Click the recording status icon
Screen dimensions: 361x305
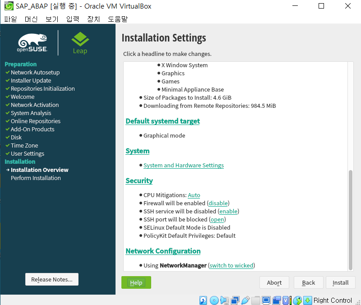[x=277, y=300]
